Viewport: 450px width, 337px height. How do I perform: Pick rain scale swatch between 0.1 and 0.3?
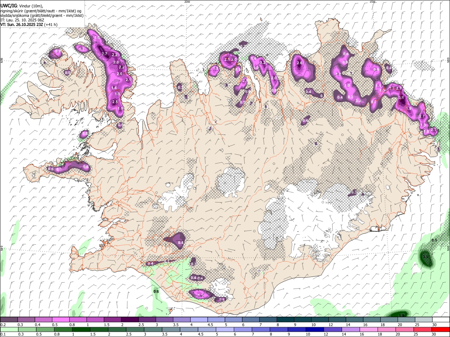[9, 330]
